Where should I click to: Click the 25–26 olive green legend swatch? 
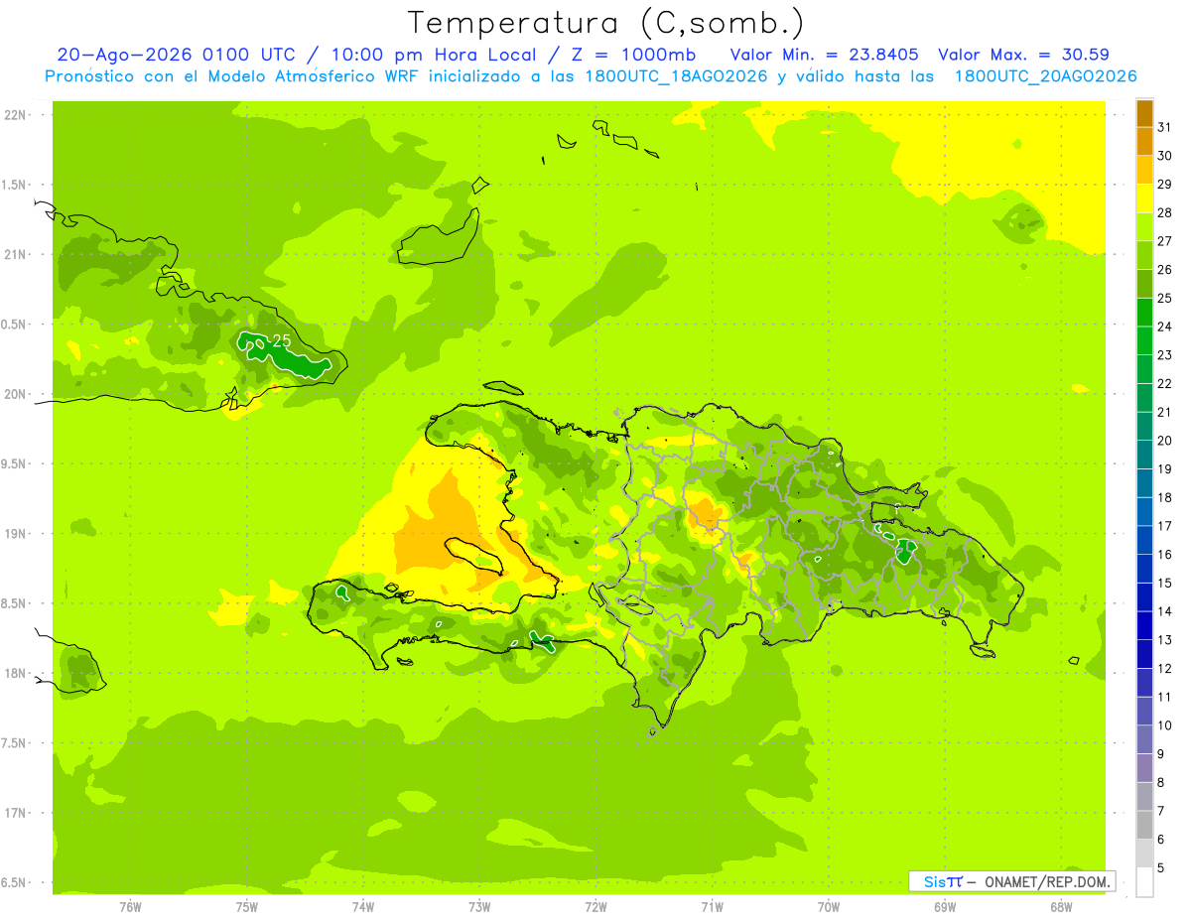1144,284
